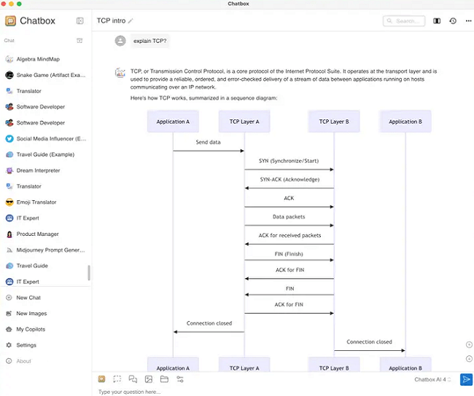The image size is (474, 396).
Task: Click the send message arrow button
Action: (x=466, y=379)
